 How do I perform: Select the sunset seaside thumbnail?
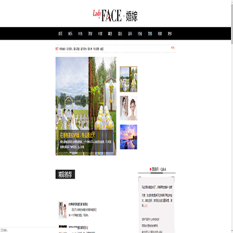(x=129, y=137)
